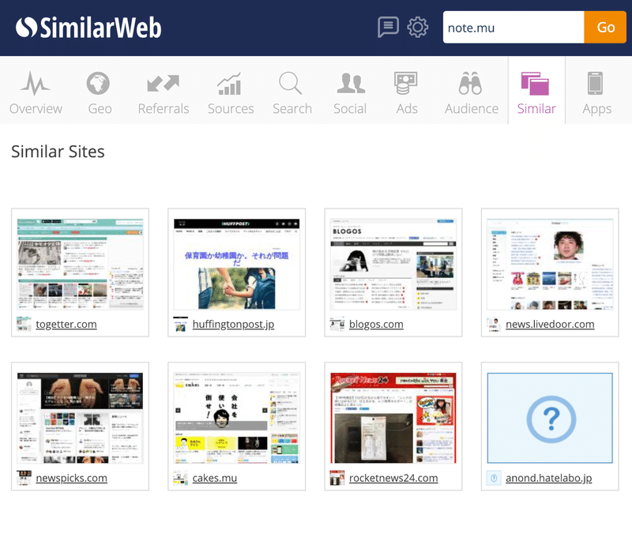Click the Similar windows icon
632x534 pixels.
pyautogui.click(x=535, y=84)
